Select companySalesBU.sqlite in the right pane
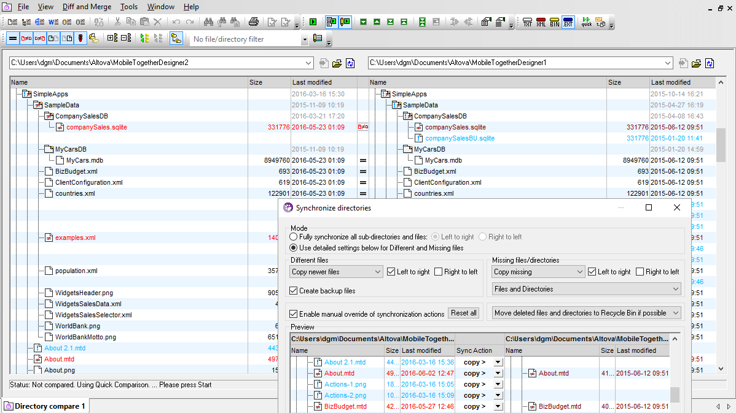The width and height of the screenshot is (736, 413). point(460,138)
